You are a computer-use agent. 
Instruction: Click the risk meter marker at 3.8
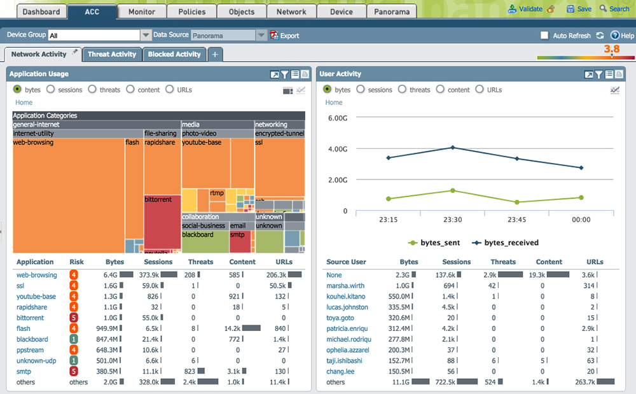click(x=612, y=55)
